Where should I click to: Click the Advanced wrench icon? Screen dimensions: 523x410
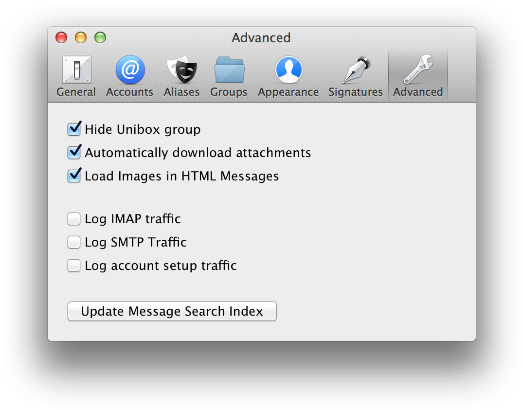pyautogui.click(x=417, y=70)
